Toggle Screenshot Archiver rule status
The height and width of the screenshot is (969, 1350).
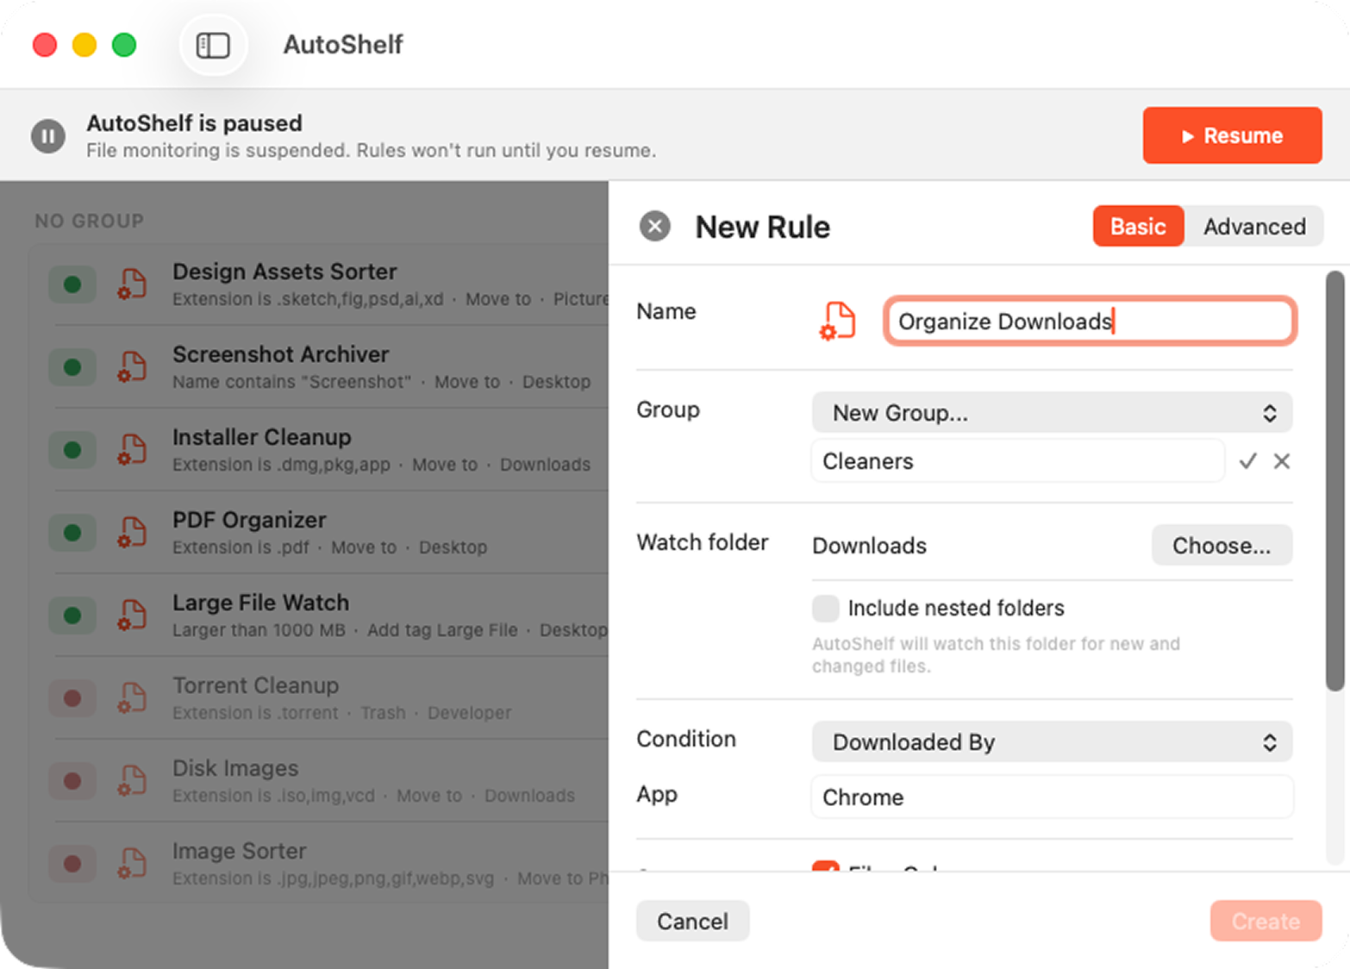(72, 367)
